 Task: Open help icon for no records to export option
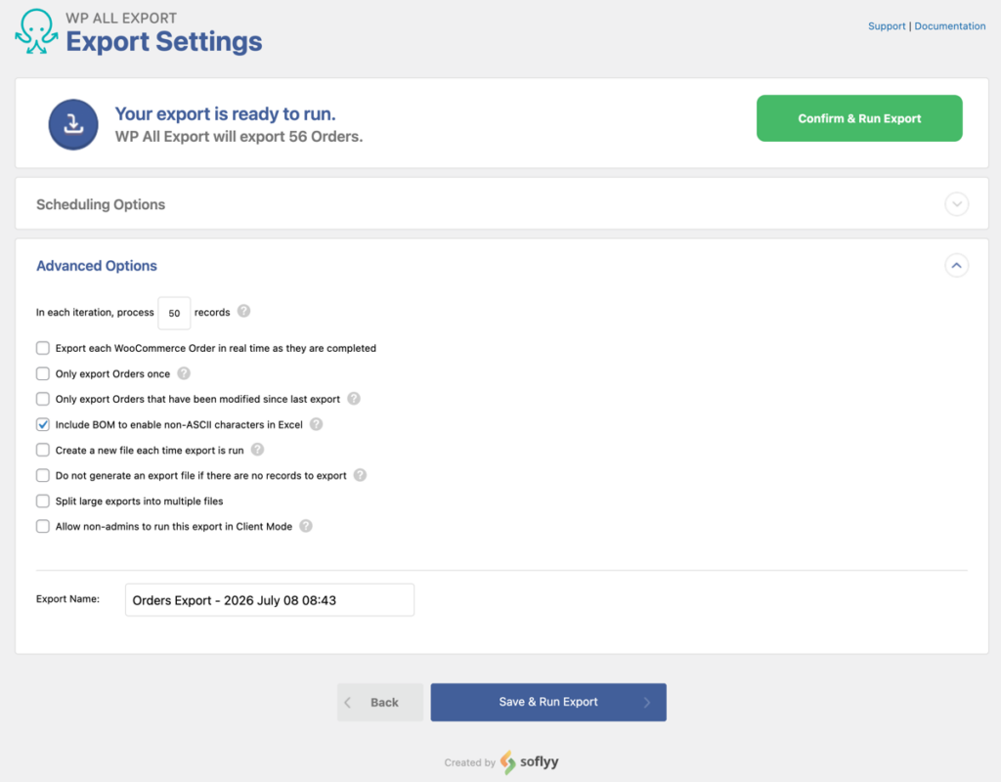360,475
